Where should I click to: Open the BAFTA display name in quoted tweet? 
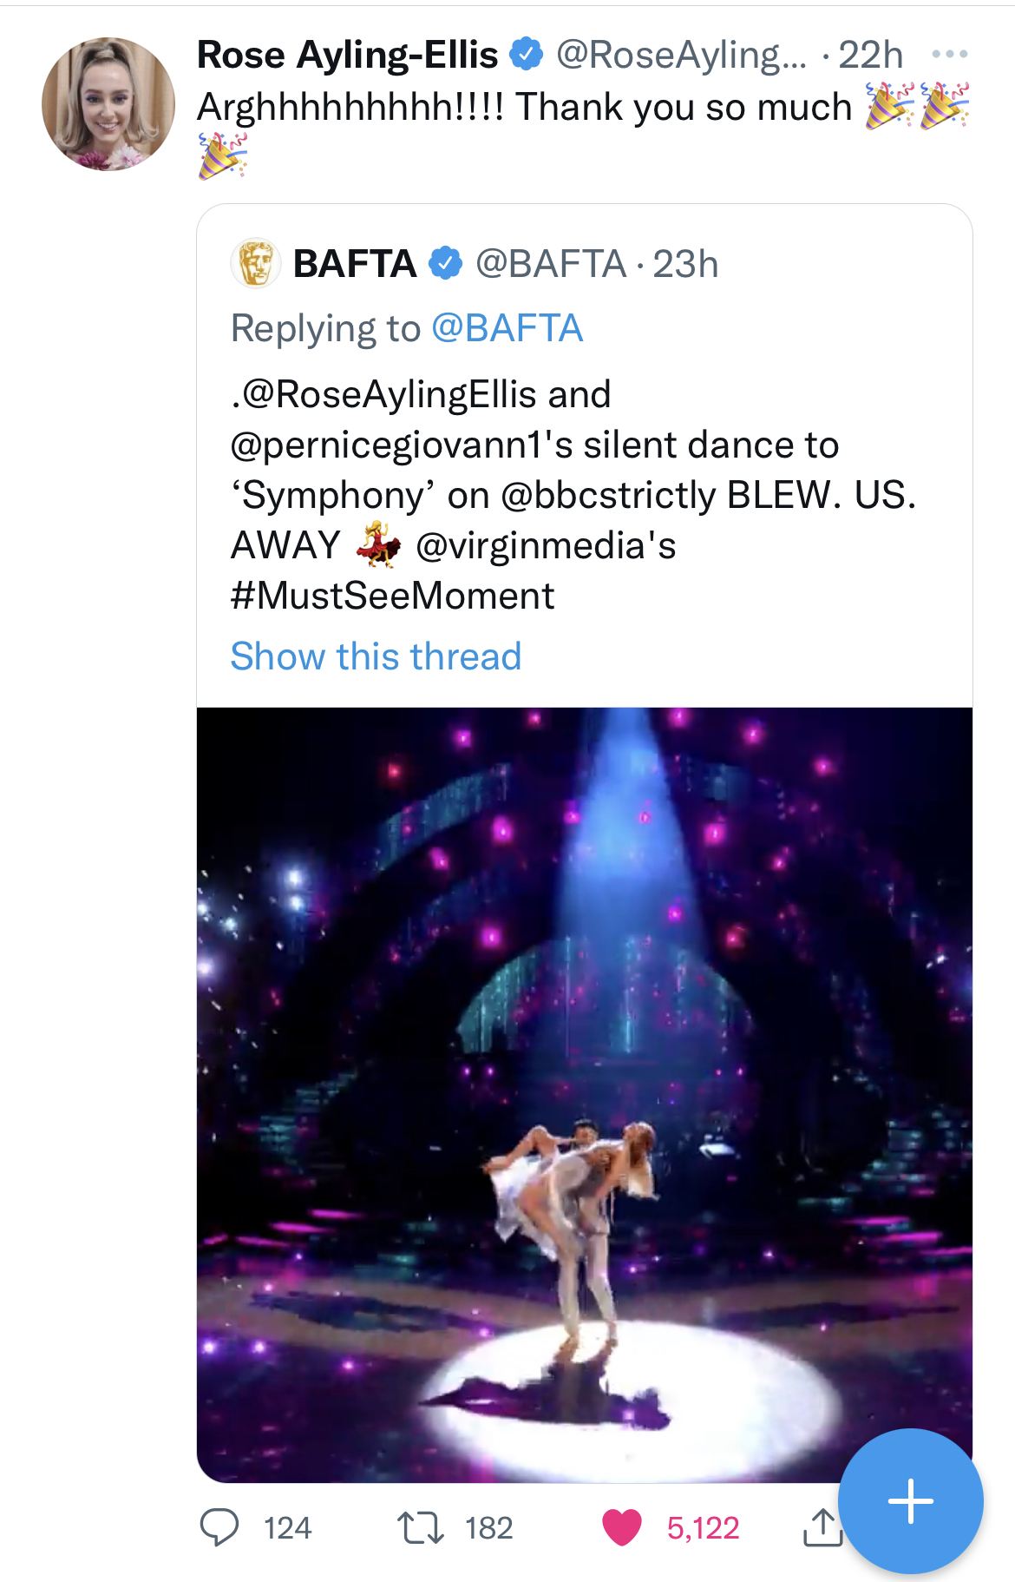coord(354,263)
